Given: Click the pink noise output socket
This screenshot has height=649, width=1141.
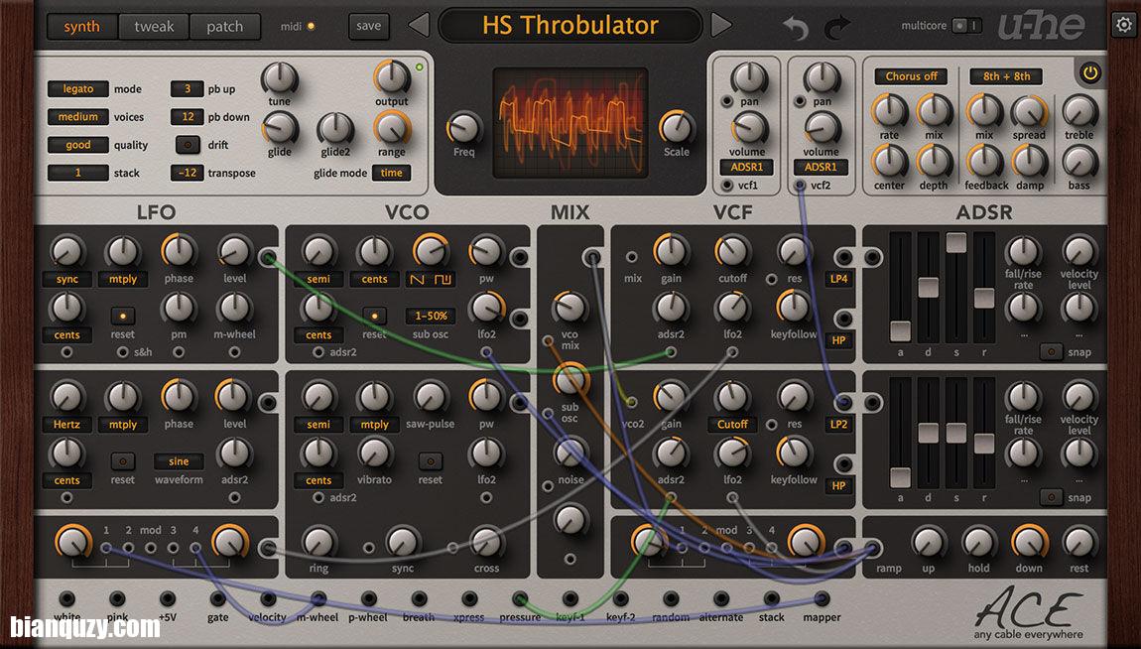Looking at the screenshot, I should [x=117, y=598].
